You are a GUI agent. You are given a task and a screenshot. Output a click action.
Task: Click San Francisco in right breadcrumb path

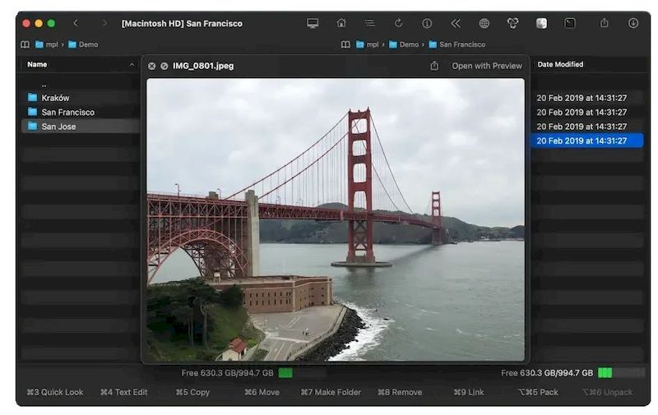point(461,44)
